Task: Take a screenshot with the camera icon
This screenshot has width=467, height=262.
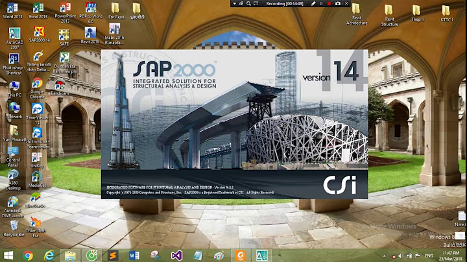Action: [338, 4]
